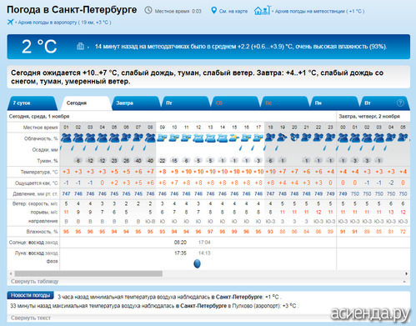Viewport: 416px width, 326px height.
Task: Click the cloudiness icon for hour 10
Action: coord(174,138)
